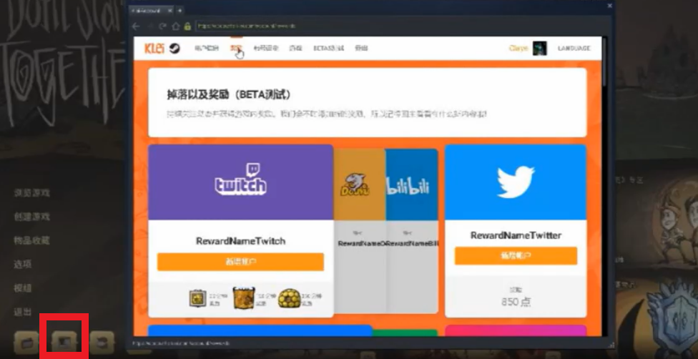Select the golden studded round reward icon
Image resolution: width=698 pixels, height=359 pixels.
coord(290,298)
